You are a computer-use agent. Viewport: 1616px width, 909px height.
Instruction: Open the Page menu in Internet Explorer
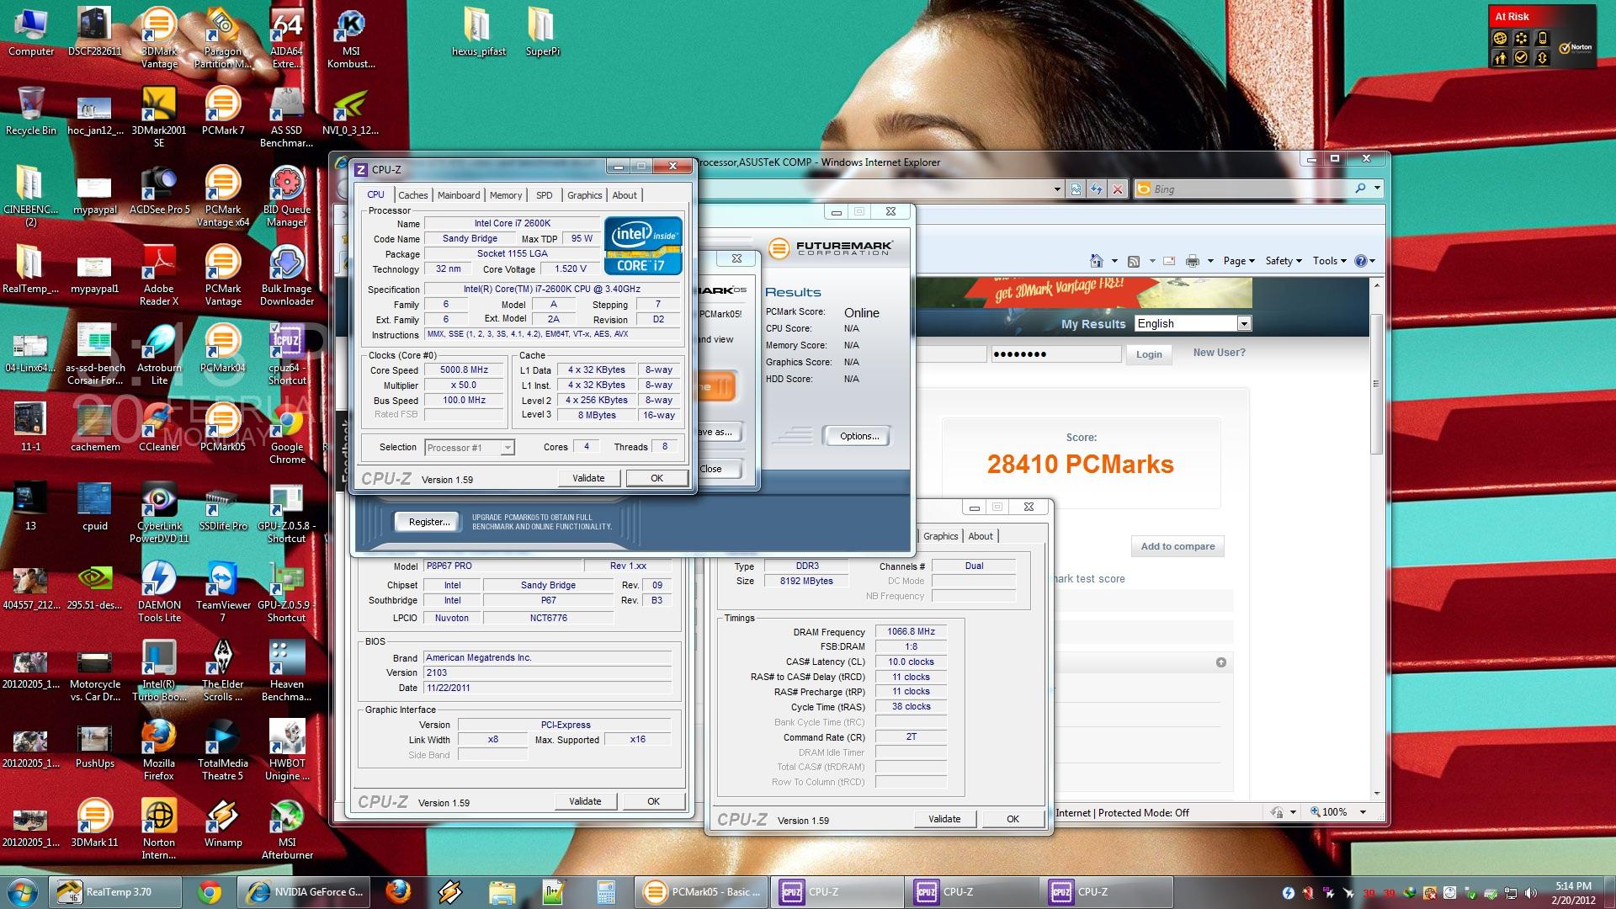click(x=1239, y=261)
